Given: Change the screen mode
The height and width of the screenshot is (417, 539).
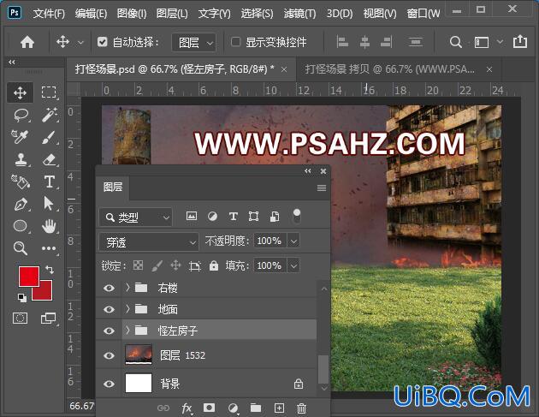Looking at the screenshot, I should (49, 319).
